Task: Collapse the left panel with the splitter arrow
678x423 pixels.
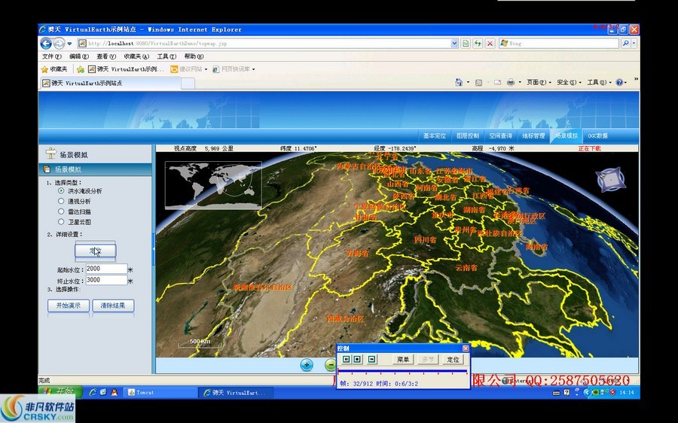Action: [x=154, y=249]
